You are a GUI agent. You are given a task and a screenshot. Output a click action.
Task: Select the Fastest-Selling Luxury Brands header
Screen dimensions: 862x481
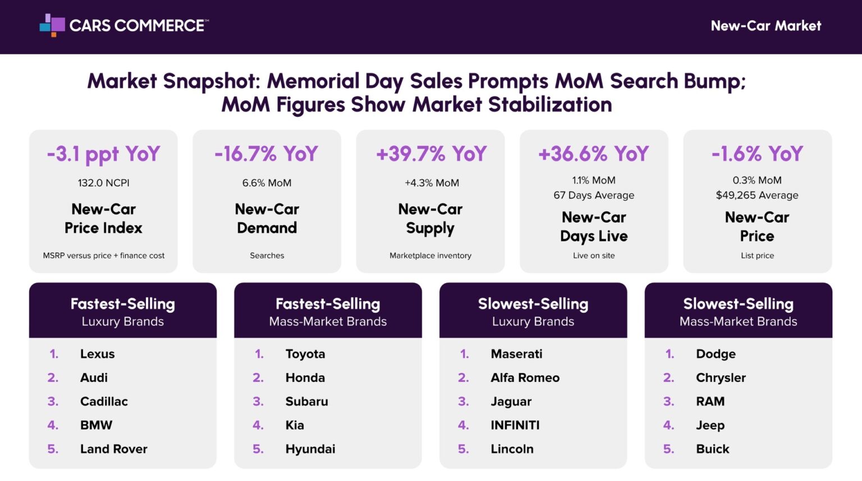pyautogui.click(x=123, y=311)
